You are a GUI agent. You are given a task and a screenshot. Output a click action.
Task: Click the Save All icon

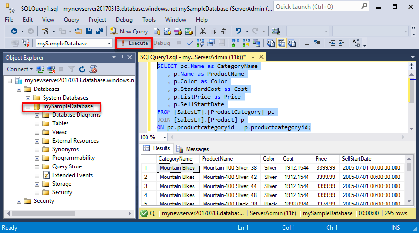(x=100, y=32)
